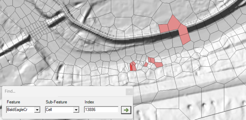The height and width of the screenshot is (120, 246).
Task: Click the tallest pink cell above the channel
Action: (174, 22)
